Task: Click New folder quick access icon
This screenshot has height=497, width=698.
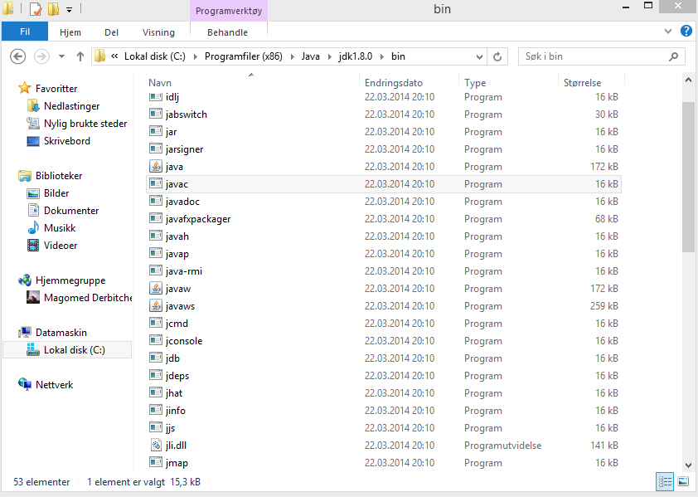Action: coord(53,9)
